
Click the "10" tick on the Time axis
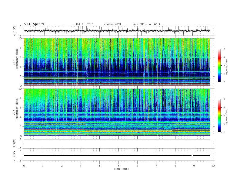click(213, 166)
